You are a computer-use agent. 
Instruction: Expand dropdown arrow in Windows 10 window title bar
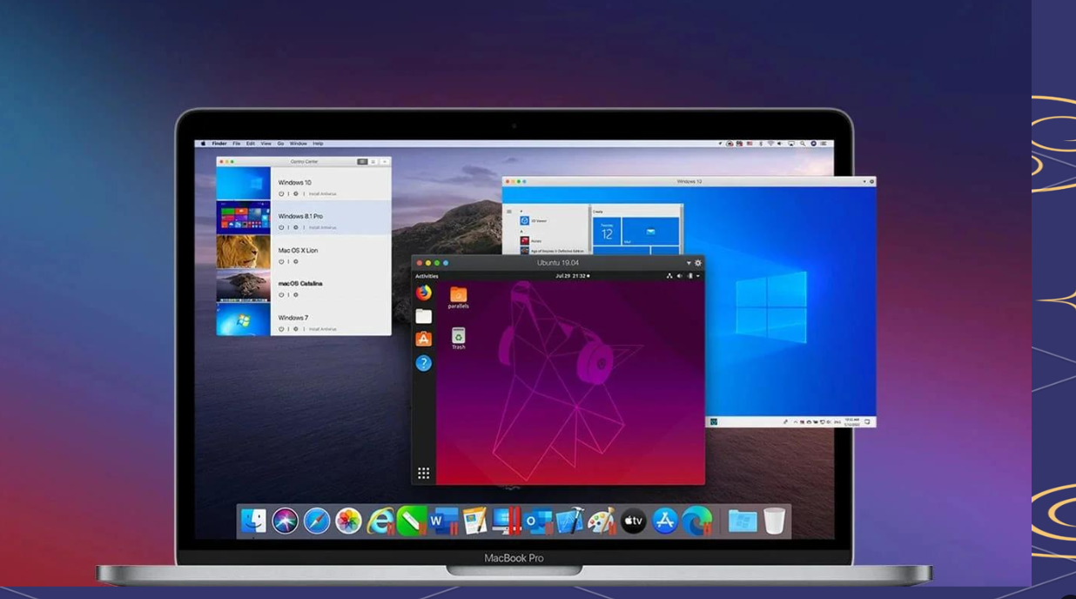point(864,181)
